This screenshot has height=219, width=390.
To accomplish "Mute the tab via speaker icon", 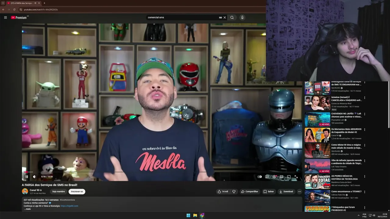I will pyautogui.click(x=35, y=3).
